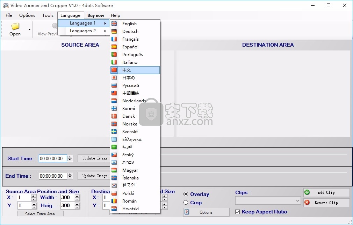Click the Italian flag icon
Screen dimensions: 353x225
coord(114,62)
